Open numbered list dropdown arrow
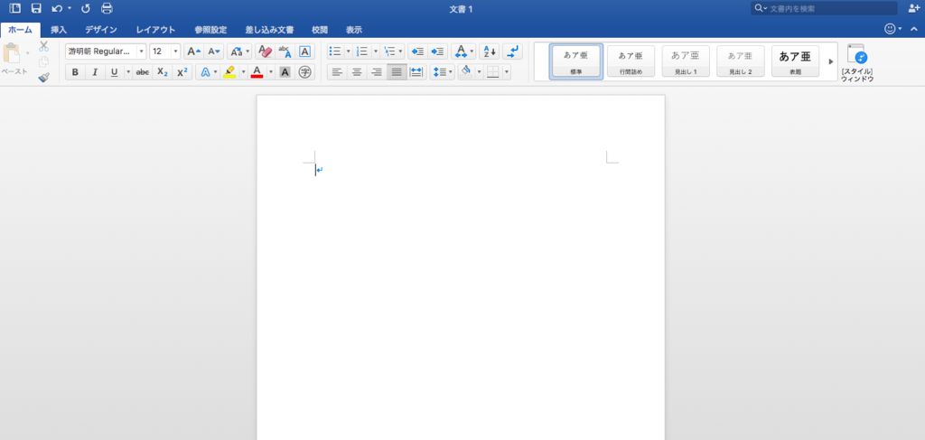925x440 pixels. pos(376,51)
